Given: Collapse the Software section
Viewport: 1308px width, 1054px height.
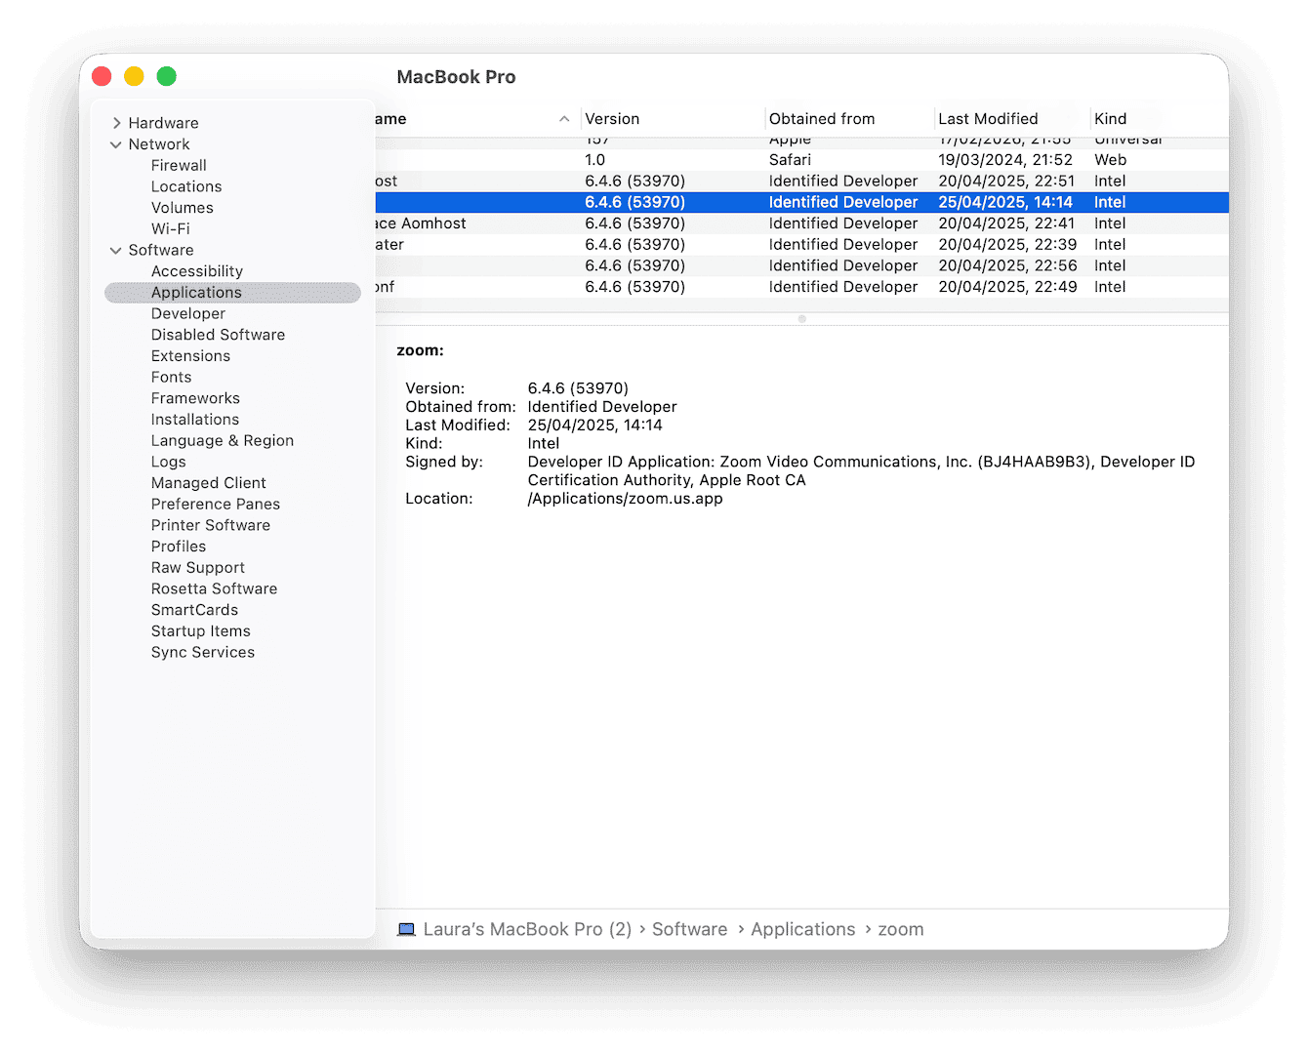Looking at the screenshot, I should coord(116,251).
